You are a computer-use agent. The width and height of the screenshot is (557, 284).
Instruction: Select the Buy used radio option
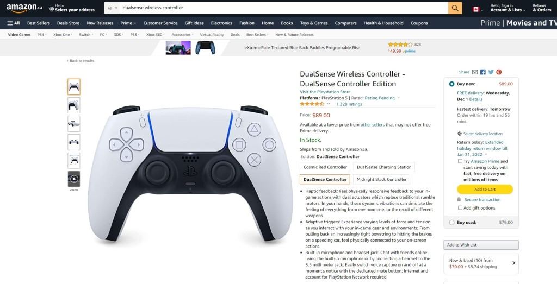pos(451,222)
